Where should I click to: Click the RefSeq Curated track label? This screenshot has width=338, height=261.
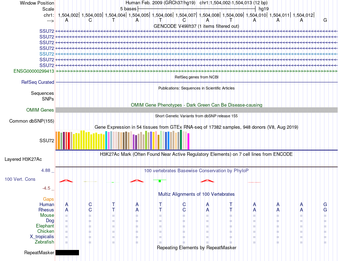coord(38,82)
